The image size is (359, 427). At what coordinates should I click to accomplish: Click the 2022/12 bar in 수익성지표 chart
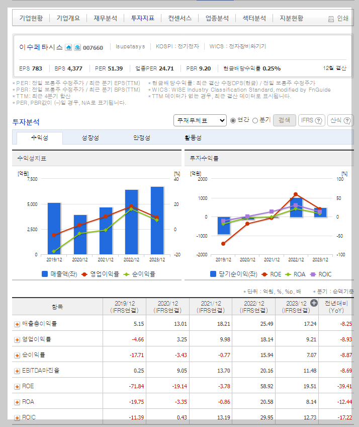pyautogui.click(x=131, y=222)
